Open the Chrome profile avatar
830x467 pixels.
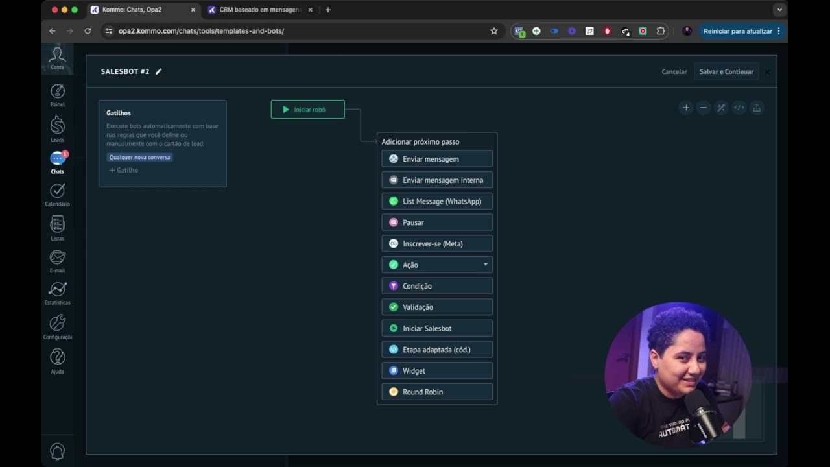point(687,31)
